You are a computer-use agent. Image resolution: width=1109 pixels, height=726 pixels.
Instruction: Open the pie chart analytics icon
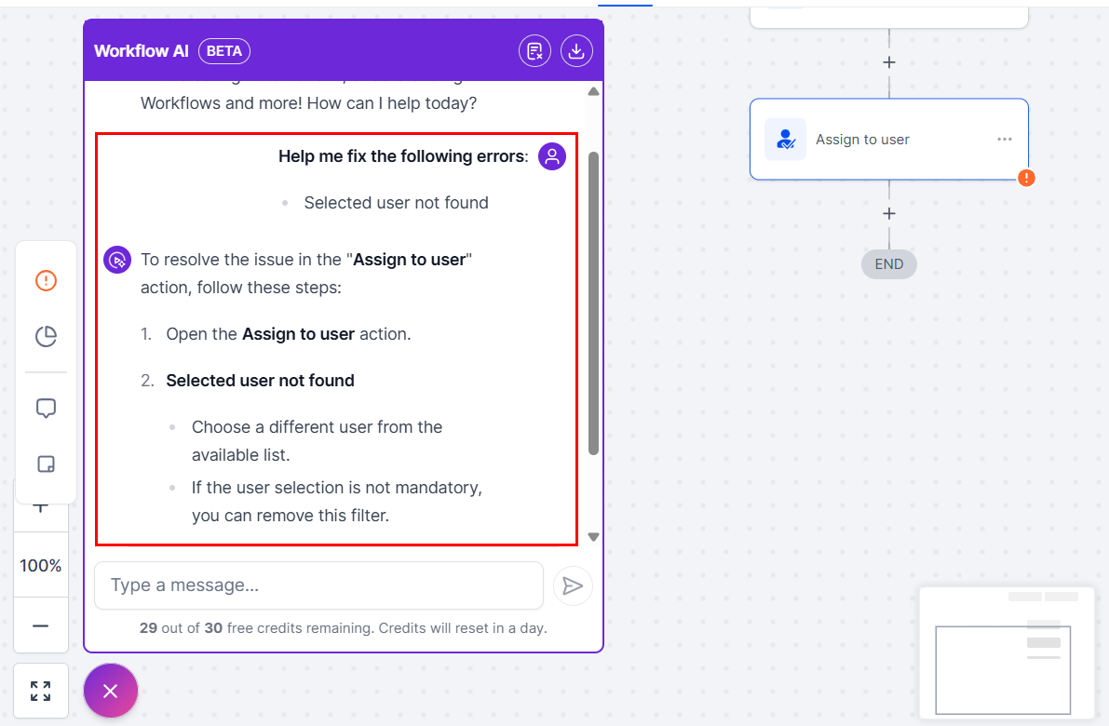pos(46,336)
